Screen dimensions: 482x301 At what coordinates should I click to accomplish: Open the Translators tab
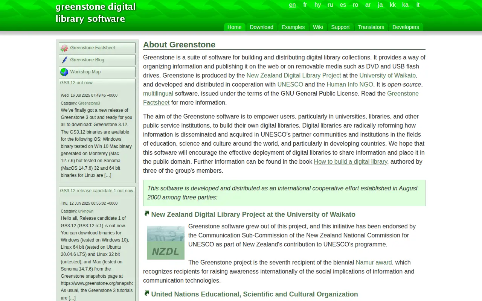click(x=371, y=27)
